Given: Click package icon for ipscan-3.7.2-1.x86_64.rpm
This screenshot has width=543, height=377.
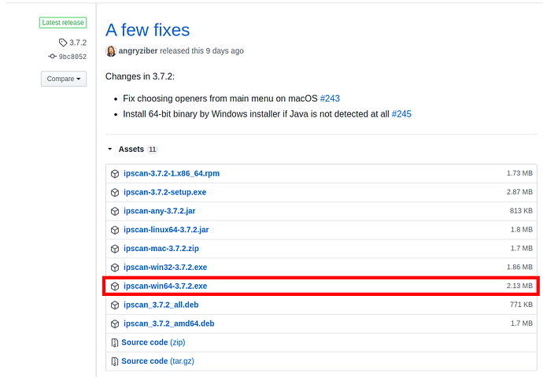Looking at the screenshot, I should [x=115, y=172].
